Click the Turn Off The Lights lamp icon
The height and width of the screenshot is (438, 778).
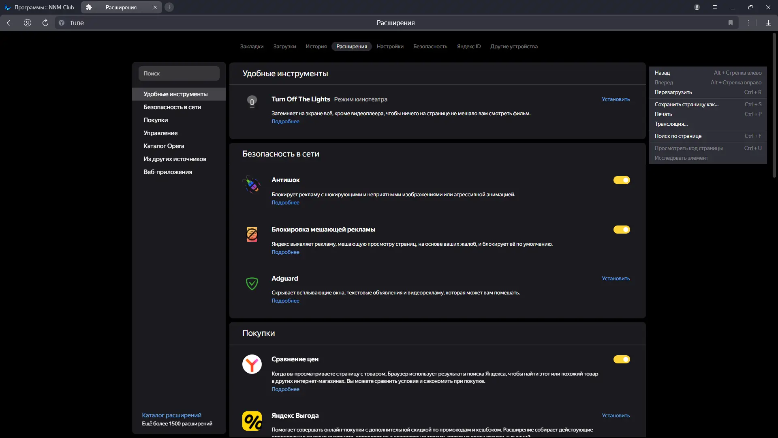point(252,101)
